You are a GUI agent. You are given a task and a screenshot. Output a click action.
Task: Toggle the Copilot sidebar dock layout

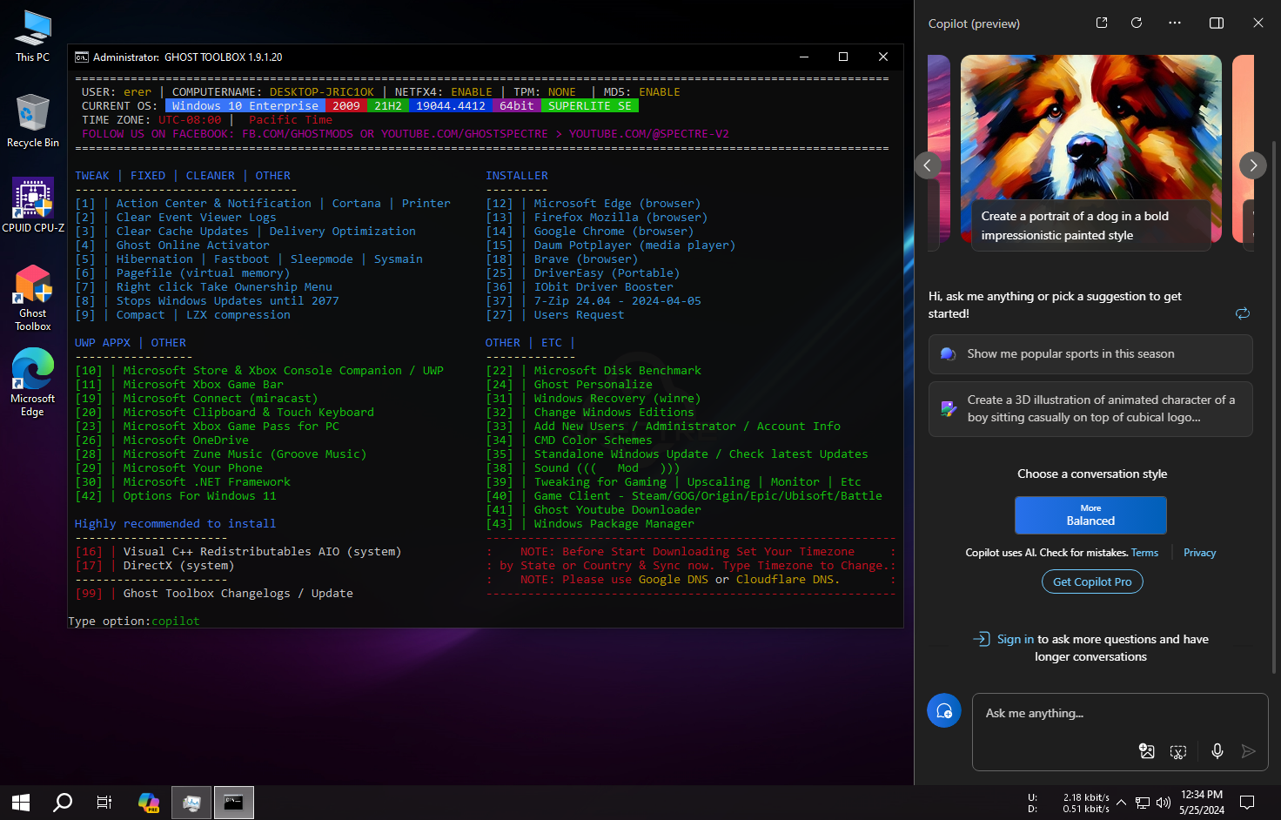coord(1217,23)
